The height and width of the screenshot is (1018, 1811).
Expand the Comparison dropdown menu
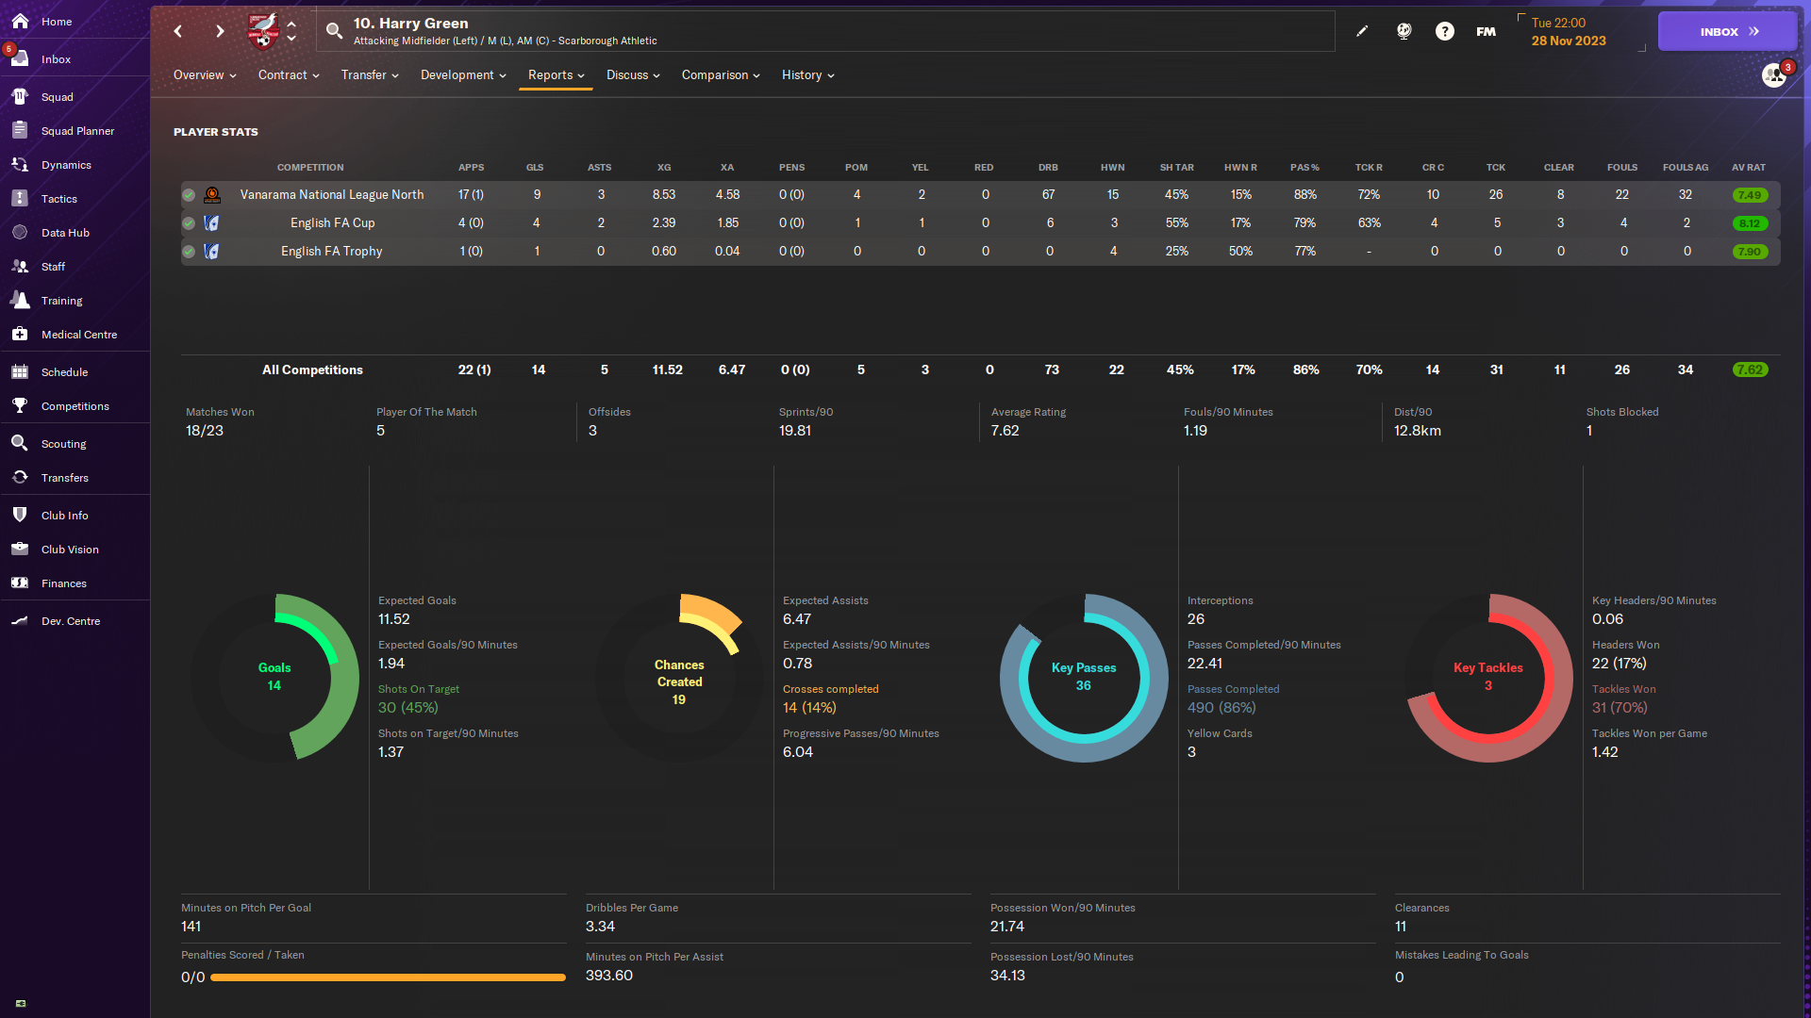[x=721, y=75]
